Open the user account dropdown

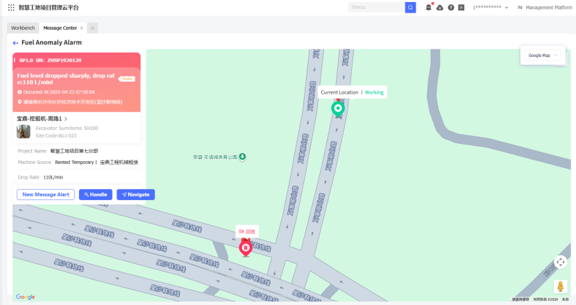click(500, 8)
